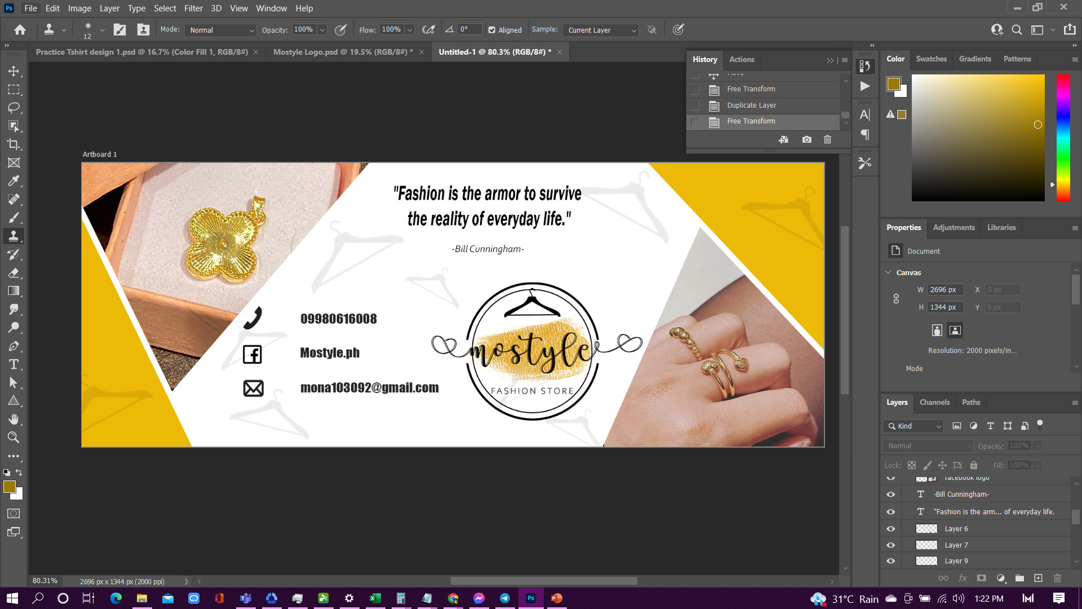The height and width of the screenshot is (609, 1082).
Task: Select the Horizontal Type tool
Action: click(14, 364)
